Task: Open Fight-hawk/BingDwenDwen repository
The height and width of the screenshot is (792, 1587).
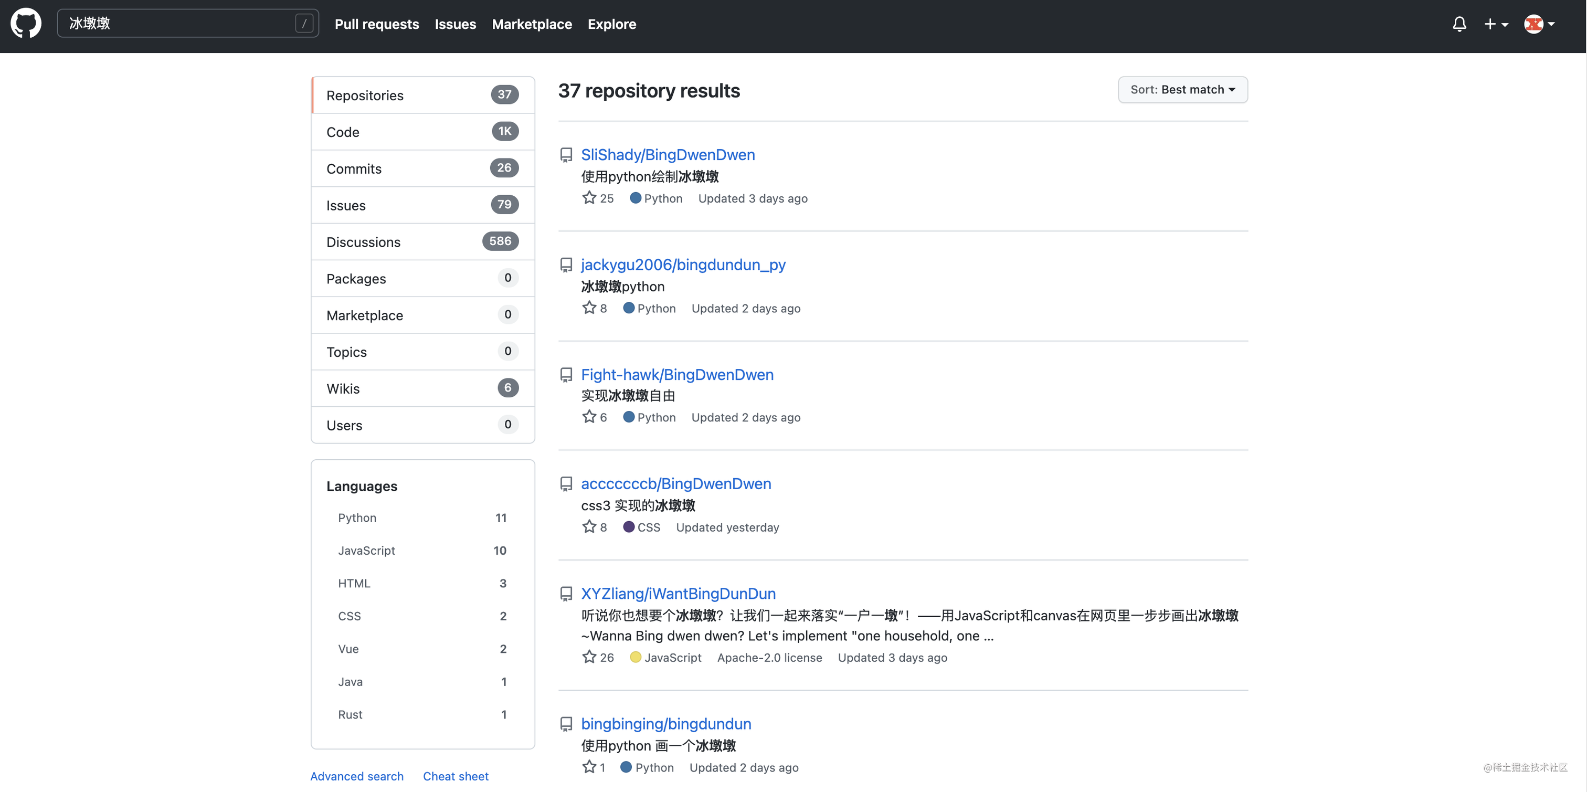Action: pyautogui.click(x=677, y=374)
